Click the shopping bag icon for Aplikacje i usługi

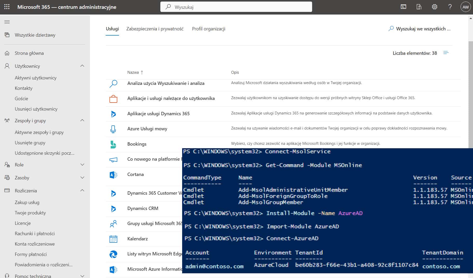tap(113, 99)
